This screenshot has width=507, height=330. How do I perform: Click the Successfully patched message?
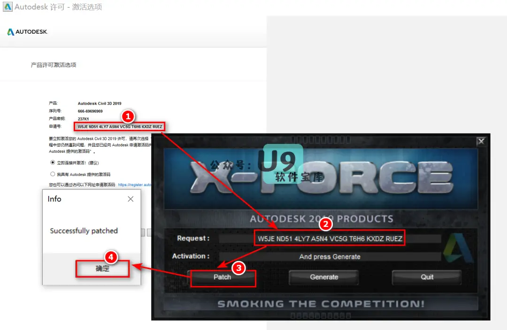point(84,231)
